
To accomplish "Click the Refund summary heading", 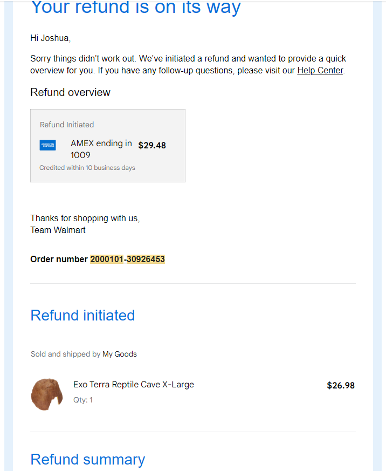I will [x=88, y=459].
